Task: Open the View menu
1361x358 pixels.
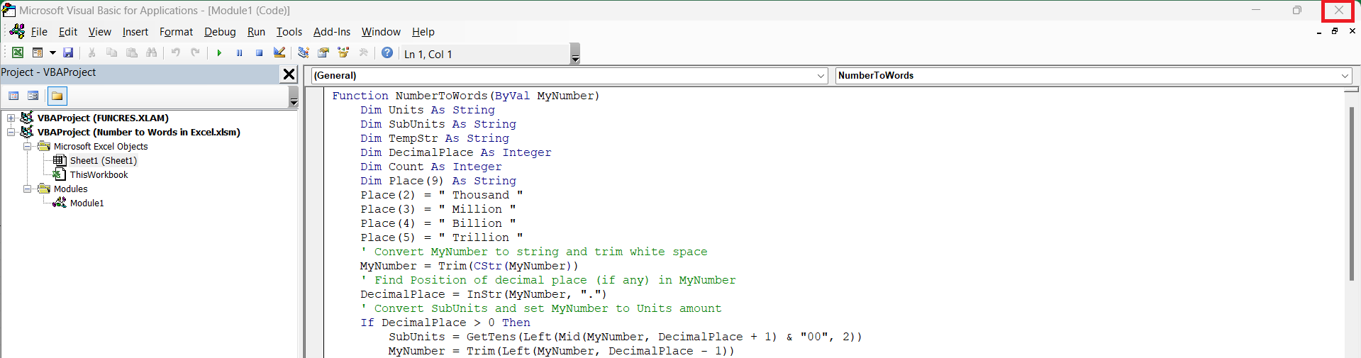Action: (x=99, y=32)
